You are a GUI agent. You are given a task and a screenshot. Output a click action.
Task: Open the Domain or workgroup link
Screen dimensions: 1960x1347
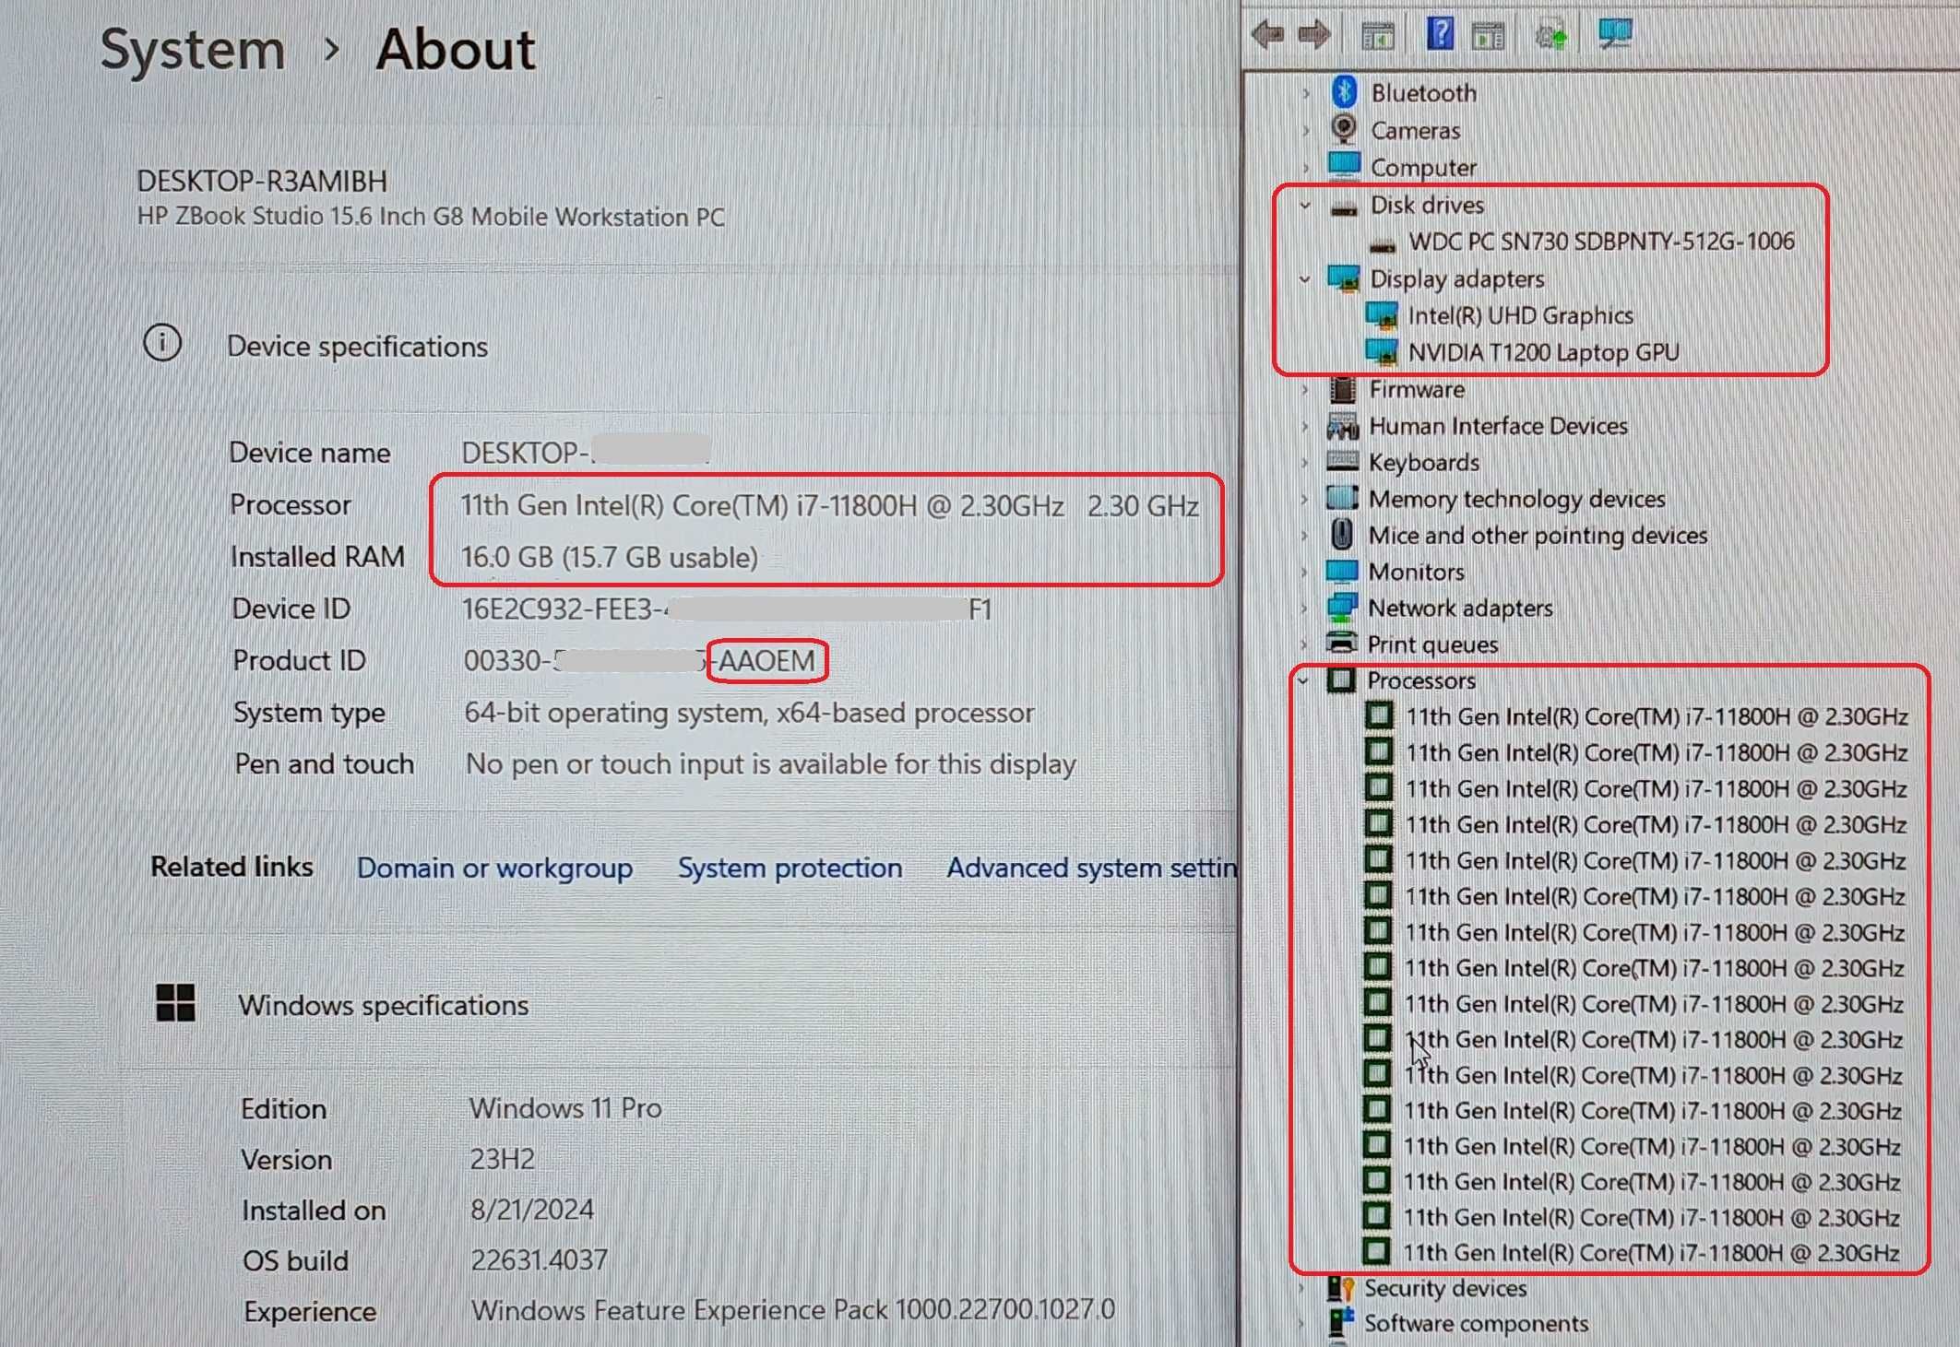494,868
